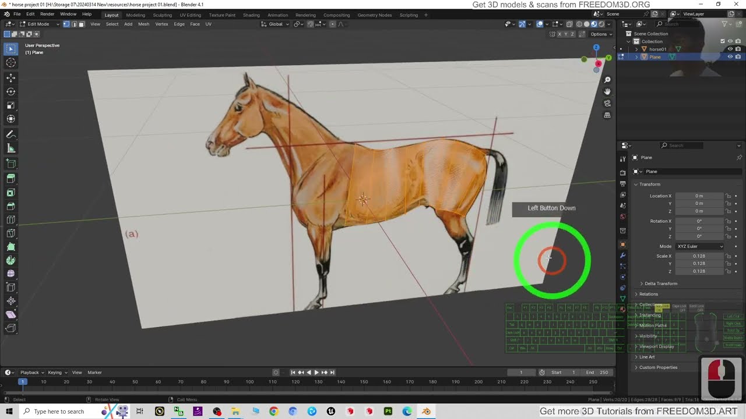
Task: Open the Object properties orange square tab
Action: 622,244
